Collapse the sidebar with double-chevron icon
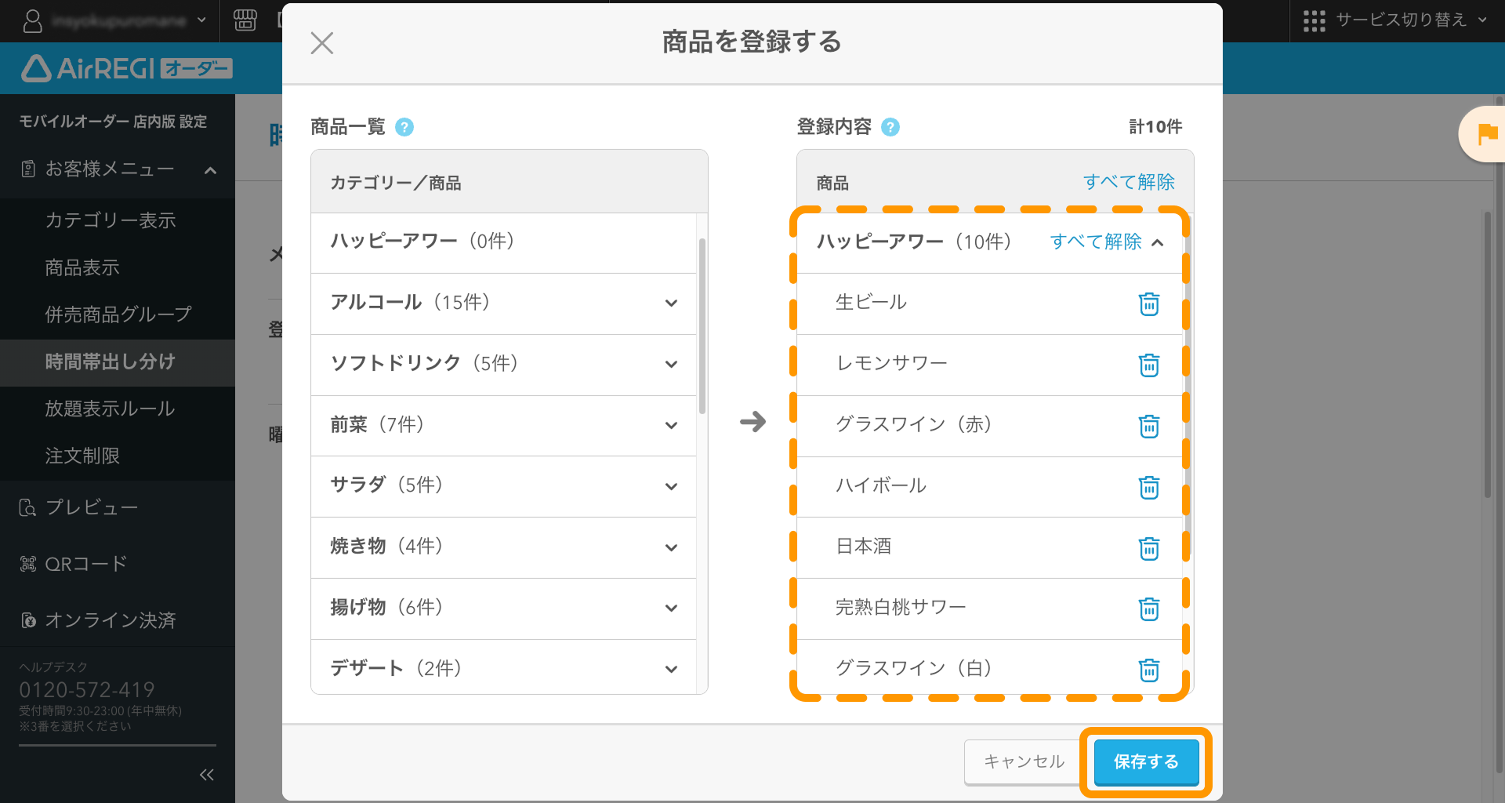 [x=207, y=775]
